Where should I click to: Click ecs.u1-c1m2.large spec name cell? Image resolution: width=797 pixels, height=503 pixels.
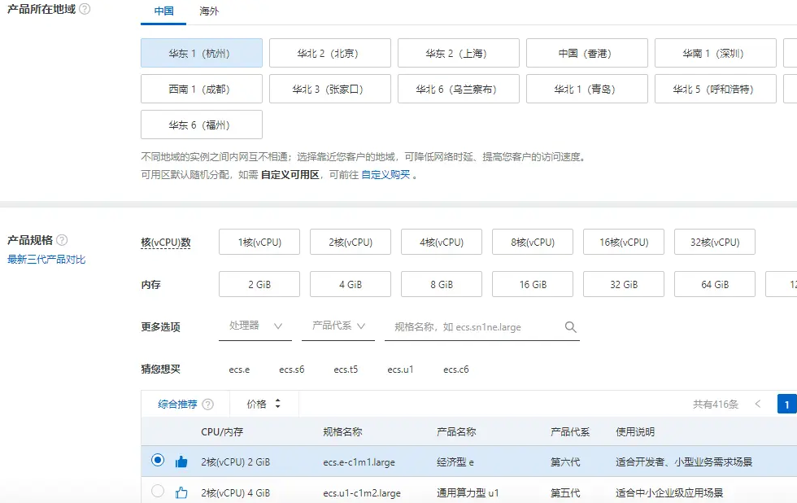[362, 493]
